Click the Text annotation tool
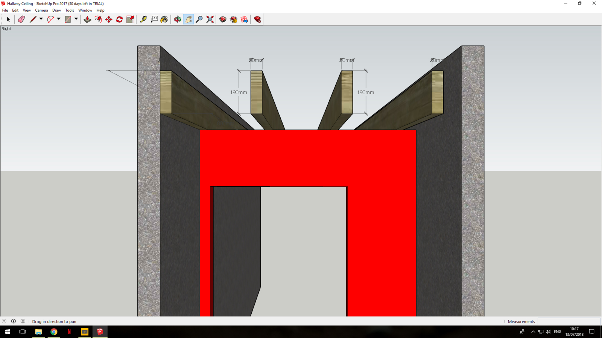 pyautogui.click(x=154, y=19)
